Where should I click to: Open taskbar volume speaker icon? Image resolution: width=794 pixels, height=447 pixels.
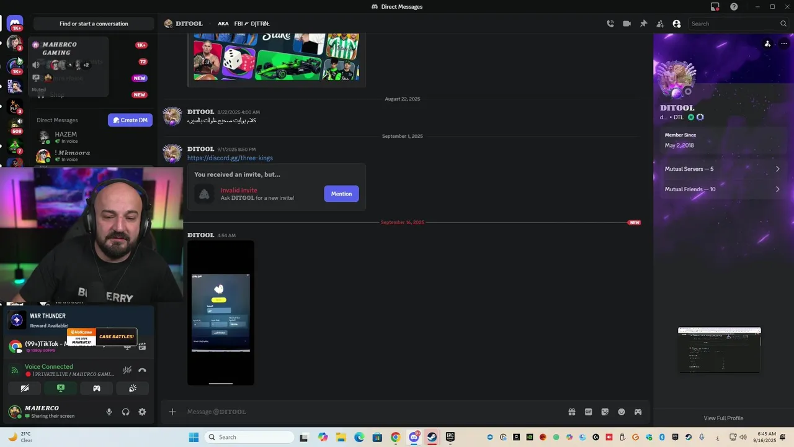(744, 437)
